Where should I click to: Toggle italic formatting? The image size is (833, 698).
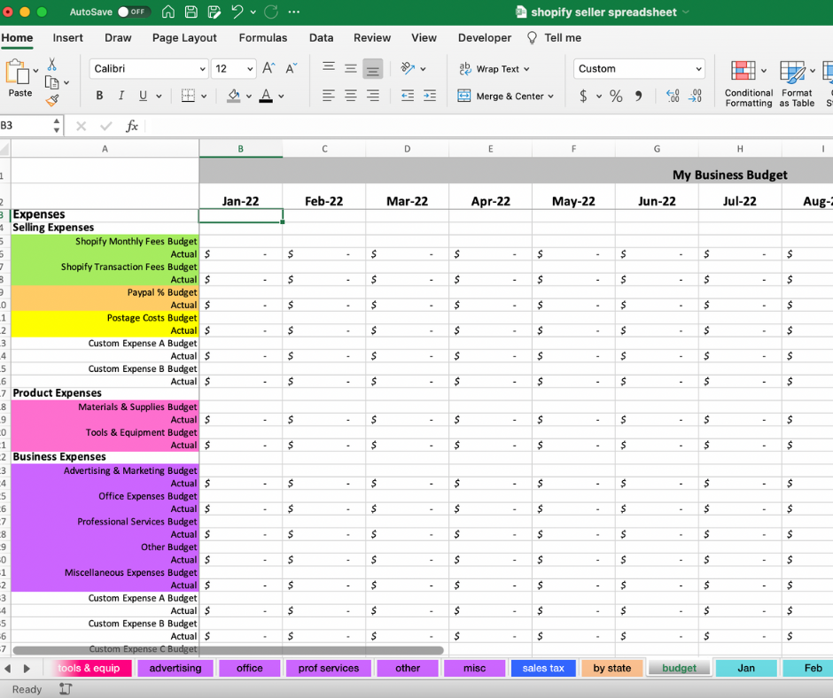click(121, 96)
